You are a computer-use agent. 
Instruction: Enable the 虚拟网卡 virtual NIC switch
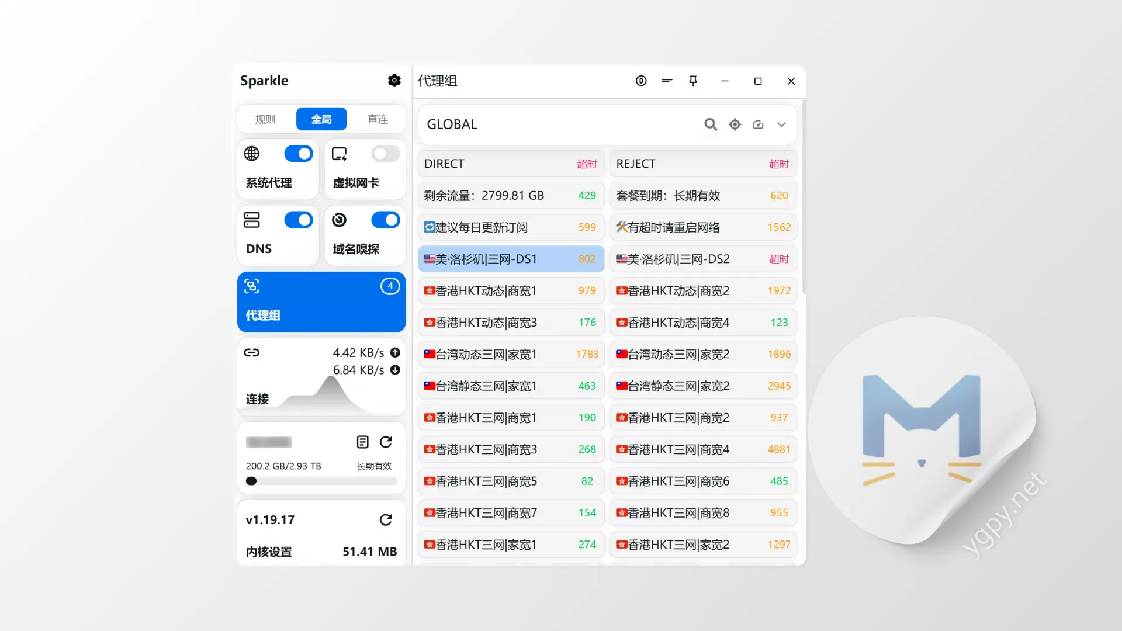(x=386, y=154)
